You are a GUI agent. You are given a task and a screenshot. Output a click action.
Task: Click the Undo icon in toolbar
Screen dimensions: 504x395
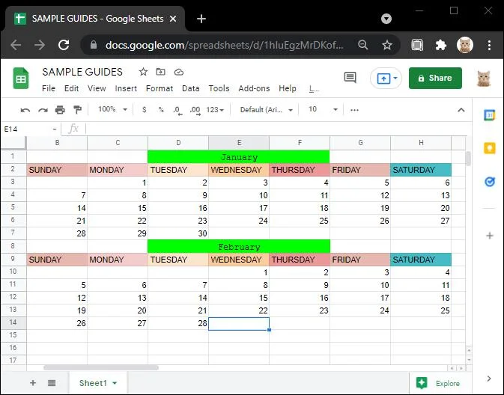pos(25,110)
